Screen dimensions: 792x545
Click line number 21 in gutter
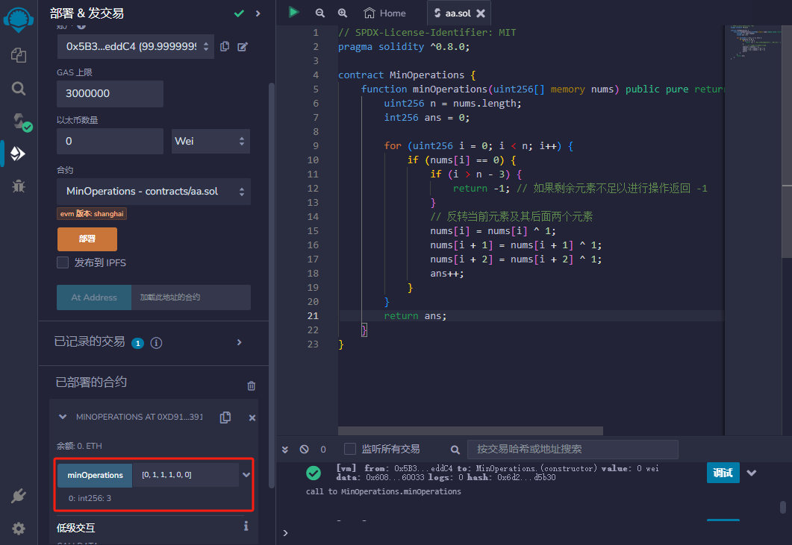[314, 316]
